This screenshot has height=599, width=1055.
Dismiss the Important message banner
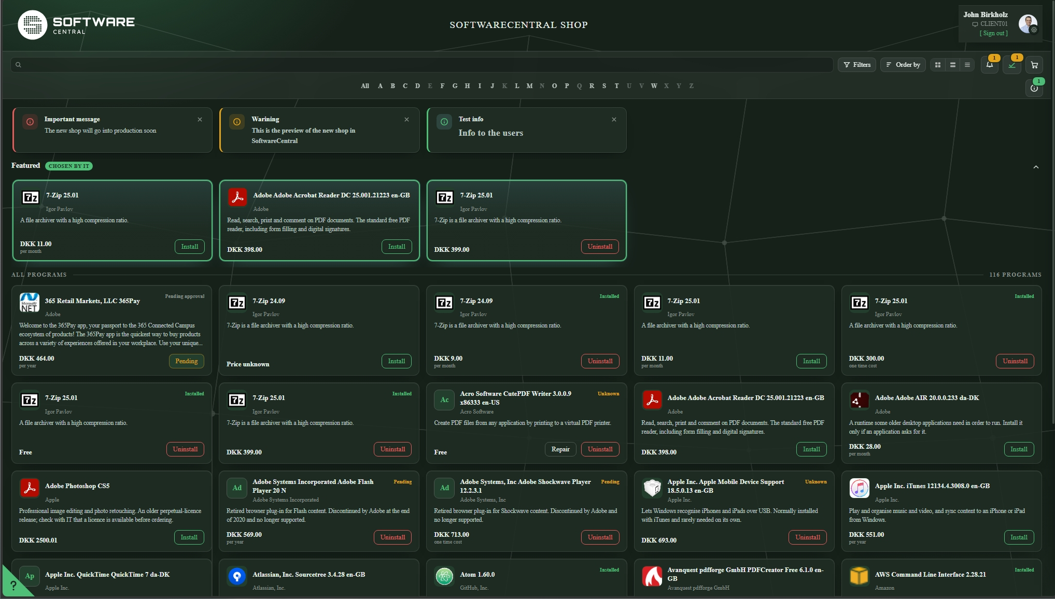pos(200,120)
